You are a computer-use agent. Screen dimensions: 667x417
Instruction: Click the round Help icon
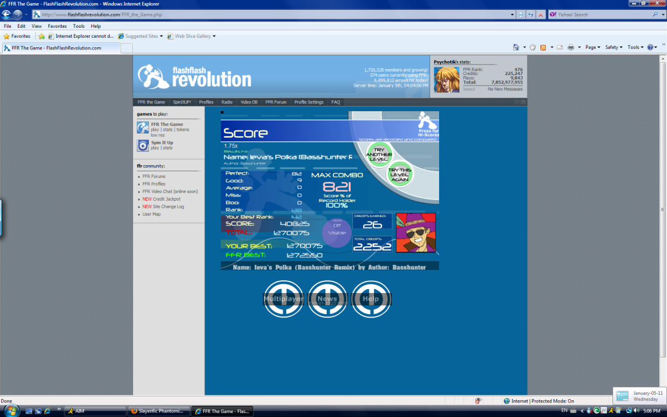click(x=371, y=299)
